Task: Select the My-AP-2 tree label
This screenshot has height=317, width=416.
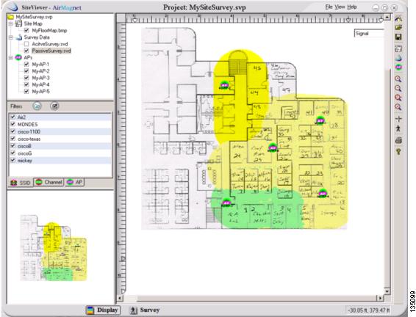Action: point(40,71)
